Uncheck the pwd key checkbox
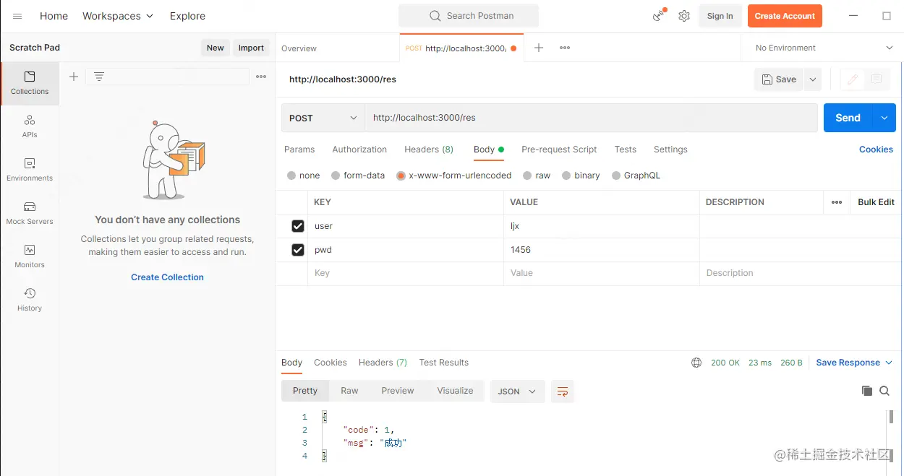 pyautogui.click(x=298, y=250)
